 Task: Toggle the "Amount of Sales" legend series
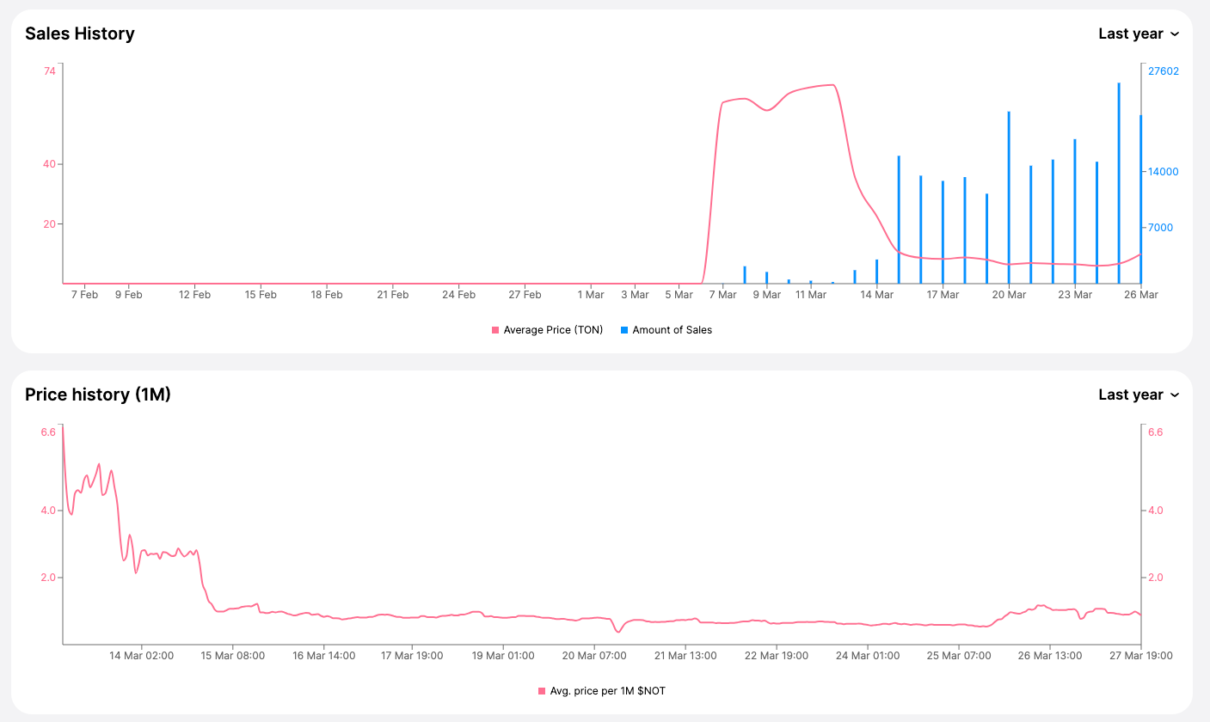tap(672, 330)
